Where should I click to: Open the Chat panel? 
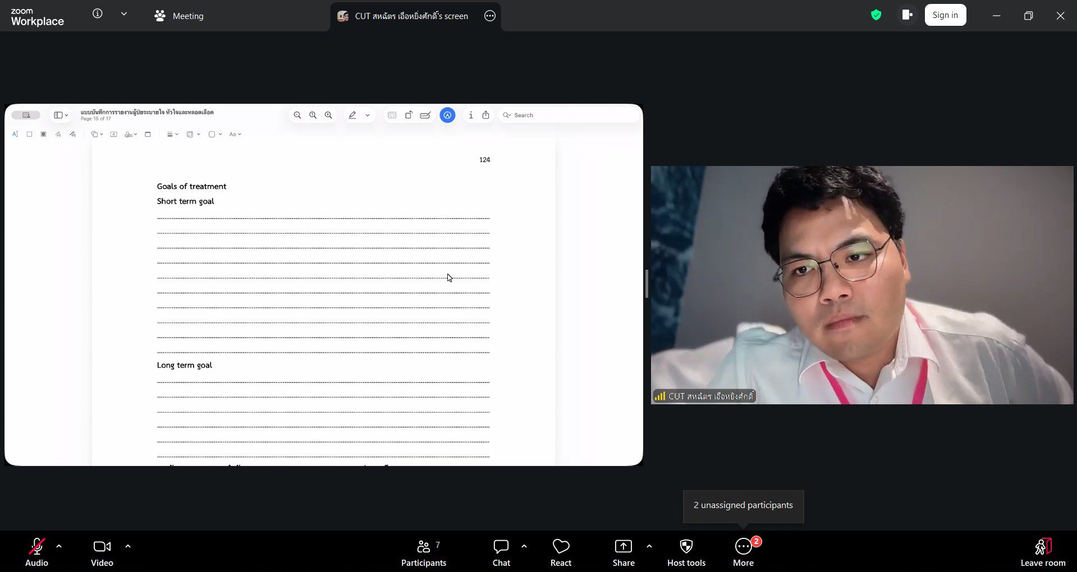(x=501, y=552)
